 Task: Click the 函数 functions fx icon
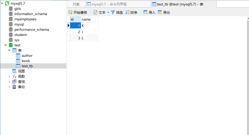coord(14,77)
